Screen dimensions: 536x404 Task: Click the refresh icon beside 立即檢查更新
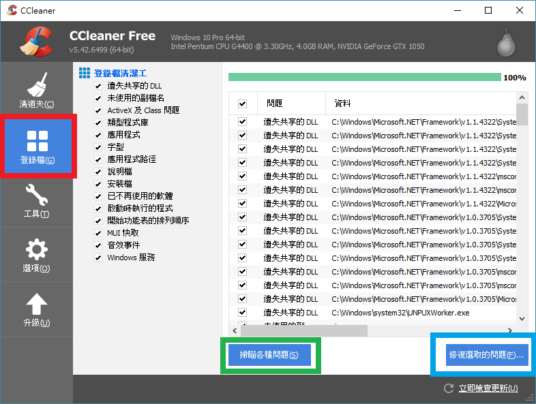[449, 388]
